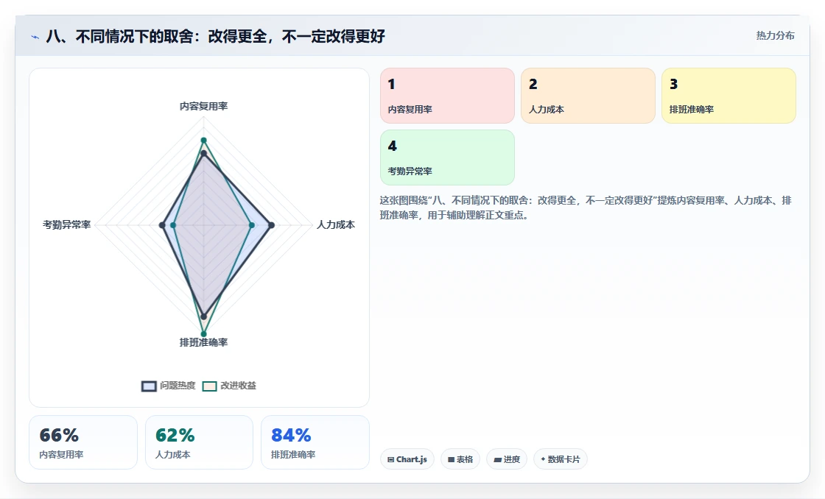Image resolution: width=825 pixels, height=499 pixels.
Task: Click the dark 问题热度 point at 人力成本
Action: (272, 225)
